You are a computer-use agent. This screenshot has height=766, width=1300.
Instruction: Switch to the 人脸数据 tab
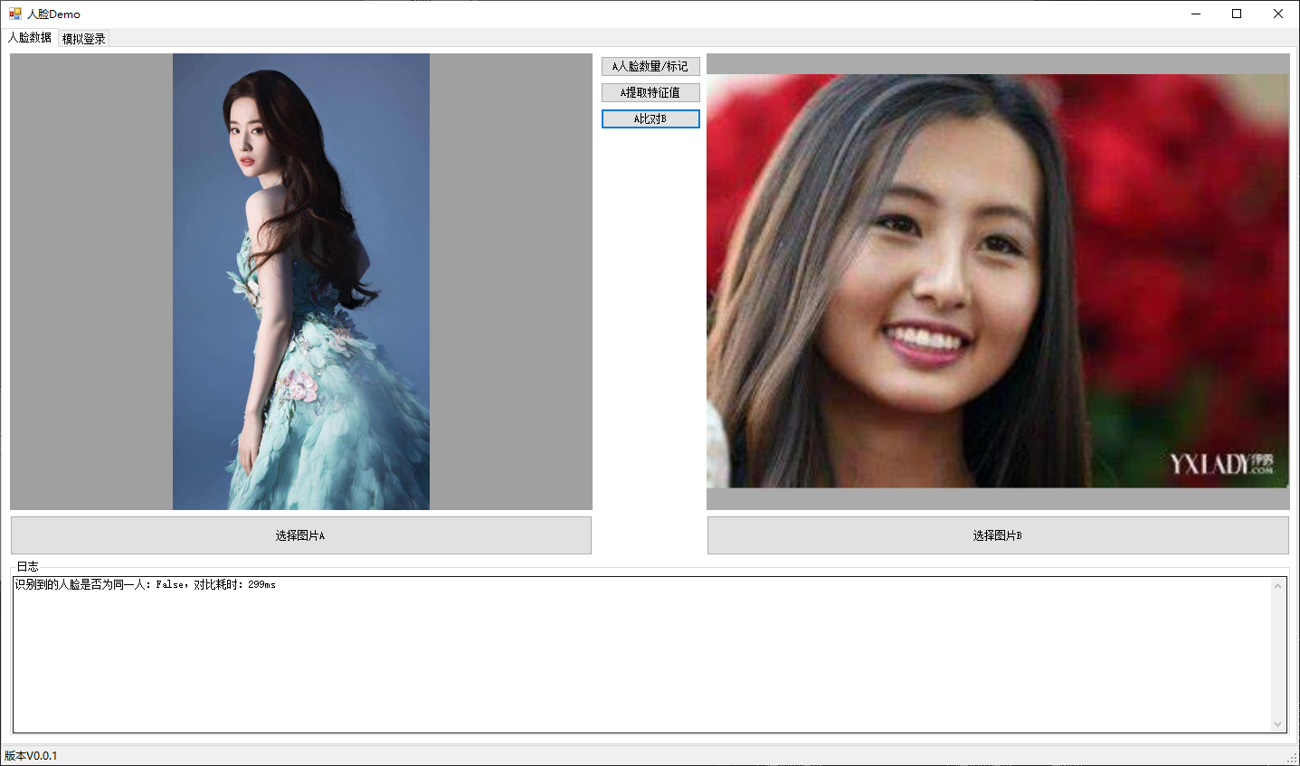point(30,38)
